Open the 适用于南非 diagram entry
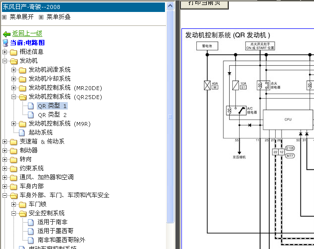The height and width of the screenshot is (249, 314). [52, 222]
